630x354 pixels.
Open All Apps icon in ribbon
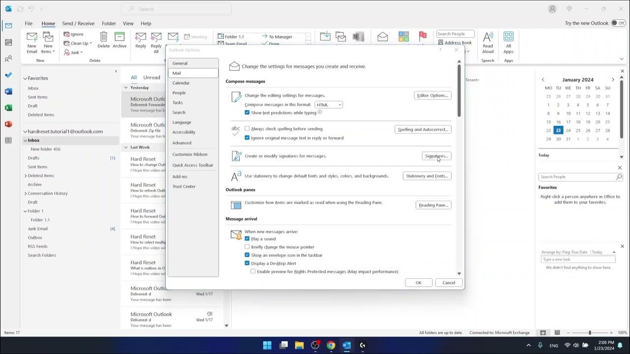tap(508, 42)
